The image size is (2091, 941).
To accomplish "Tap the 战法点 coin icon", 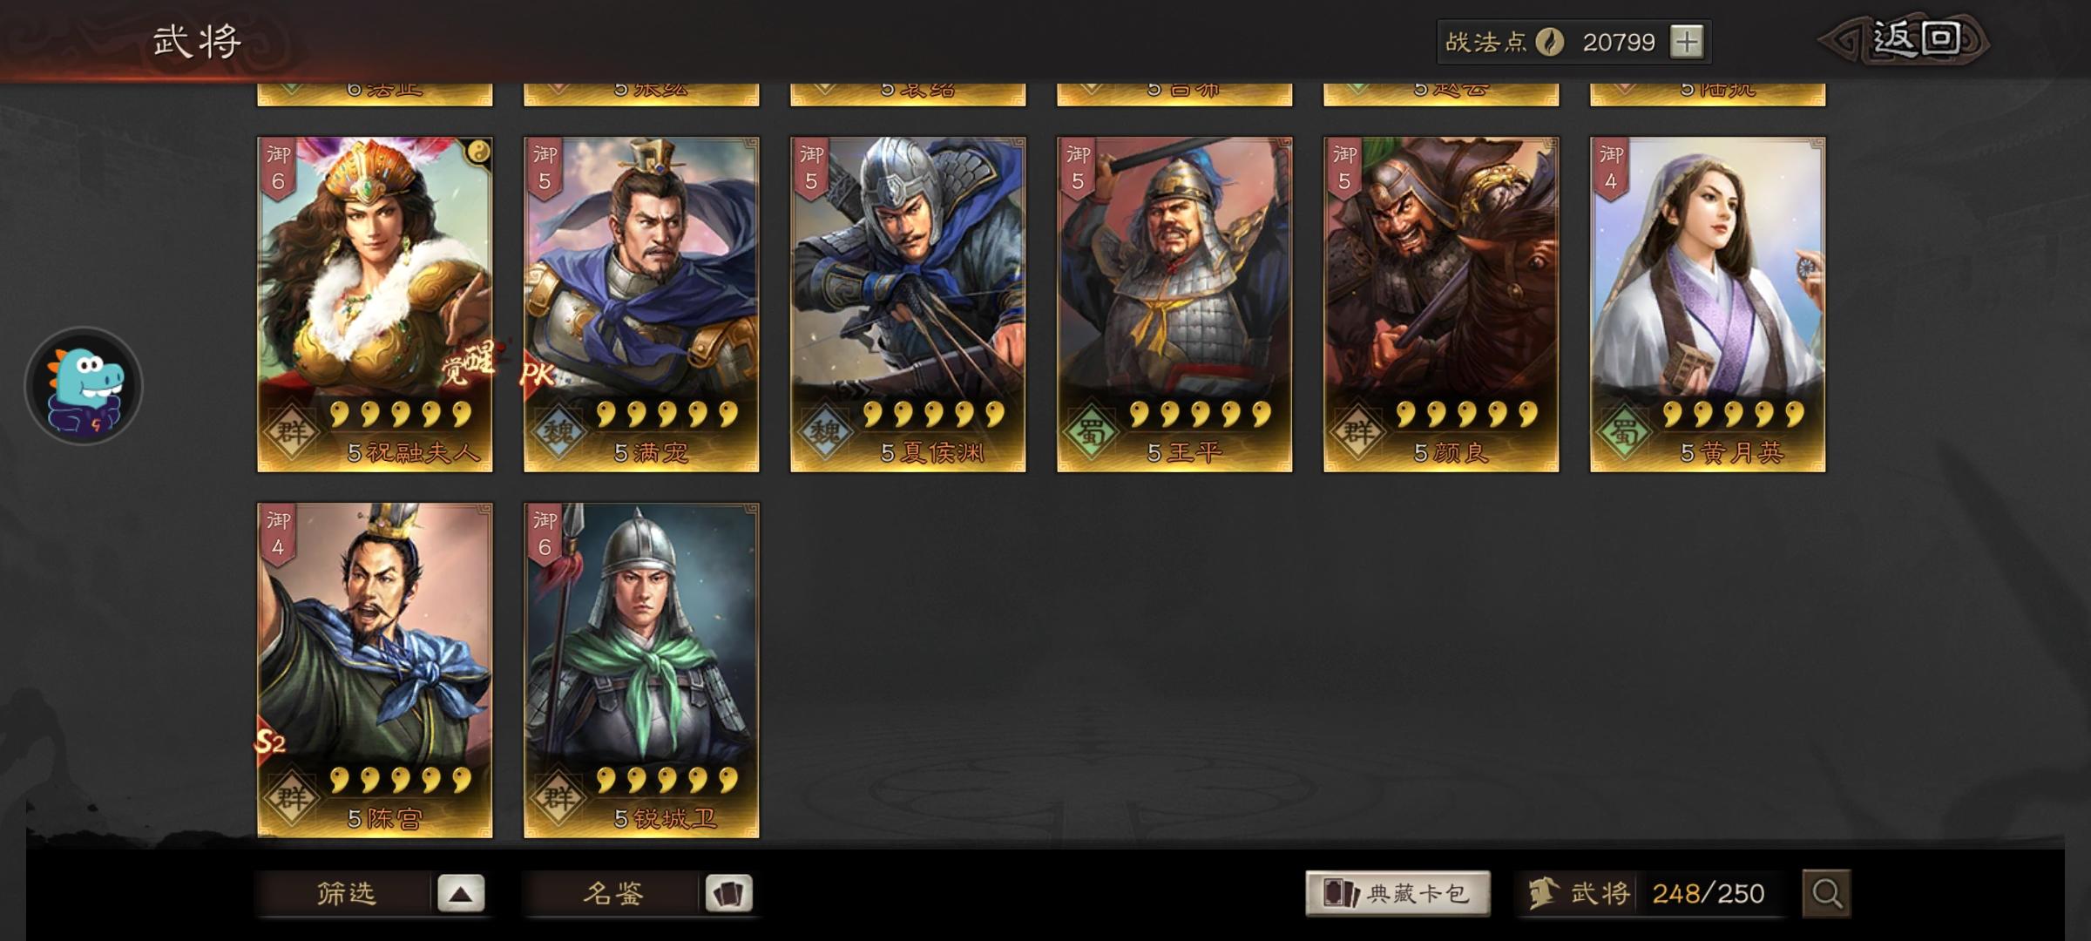I will click(x=1549, y=42).
